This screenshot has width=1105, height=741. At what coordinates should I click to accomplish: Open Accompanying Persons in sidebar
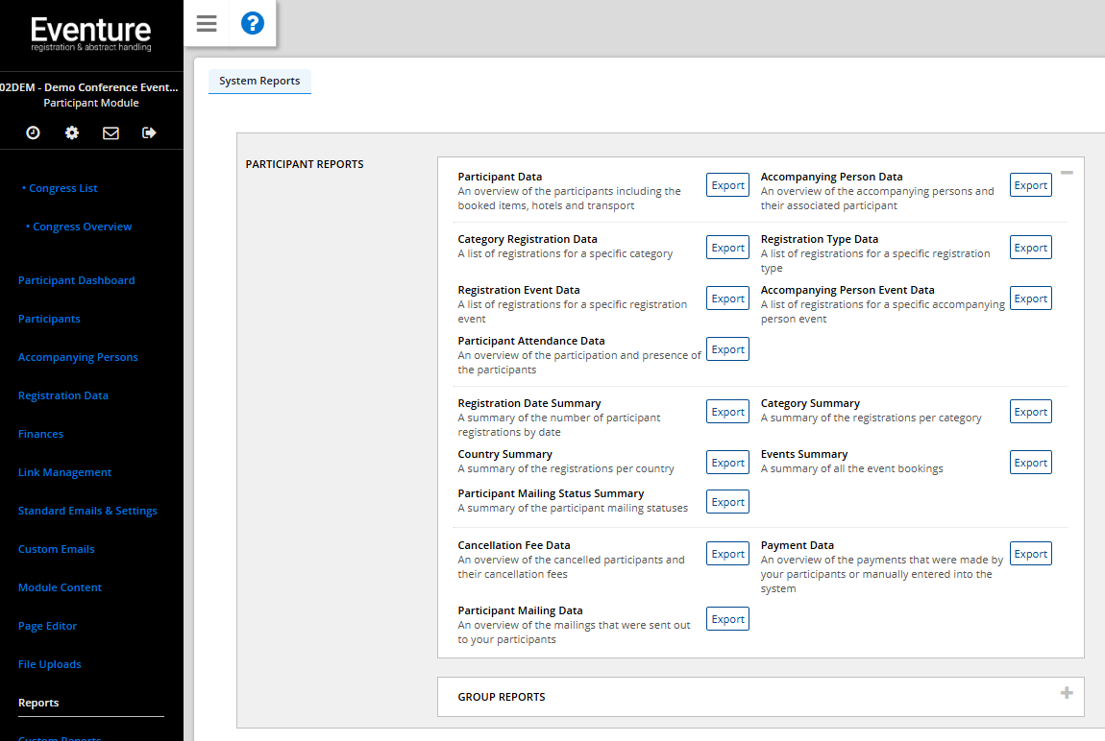(x=78, y=357)
